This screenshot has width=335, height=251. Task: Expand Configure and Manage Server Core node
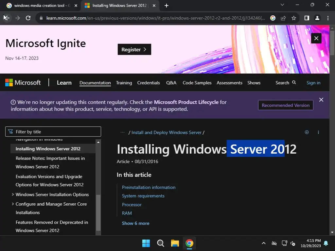tap(13, 204)
